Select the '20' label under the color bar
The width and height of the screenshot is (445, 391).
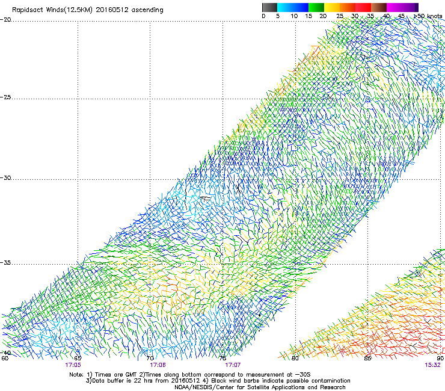323,16
